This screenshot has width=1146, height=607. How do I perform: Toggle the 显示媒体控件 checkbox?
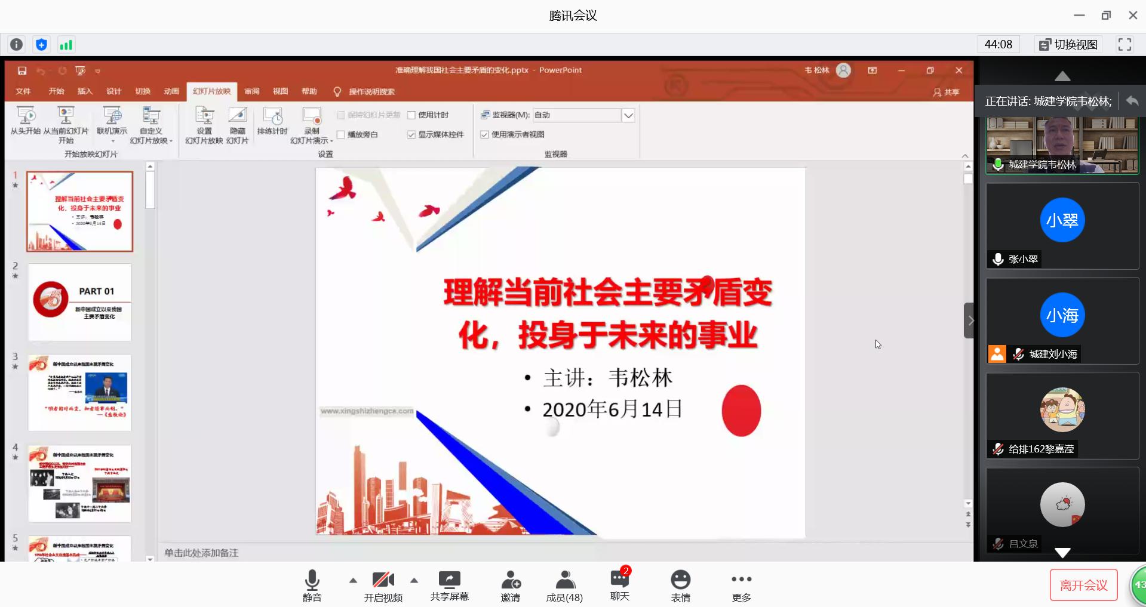(x=411, y=135)
